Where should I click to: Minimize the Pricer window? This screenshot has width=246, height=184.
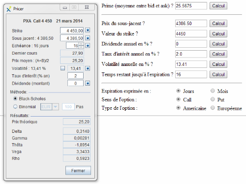[65, 7]
